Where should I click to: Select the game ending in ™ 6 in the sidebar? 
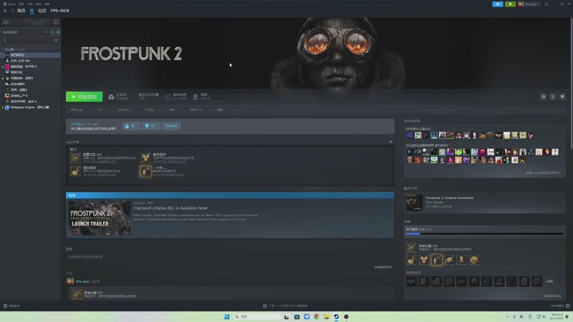pos(19,96)
